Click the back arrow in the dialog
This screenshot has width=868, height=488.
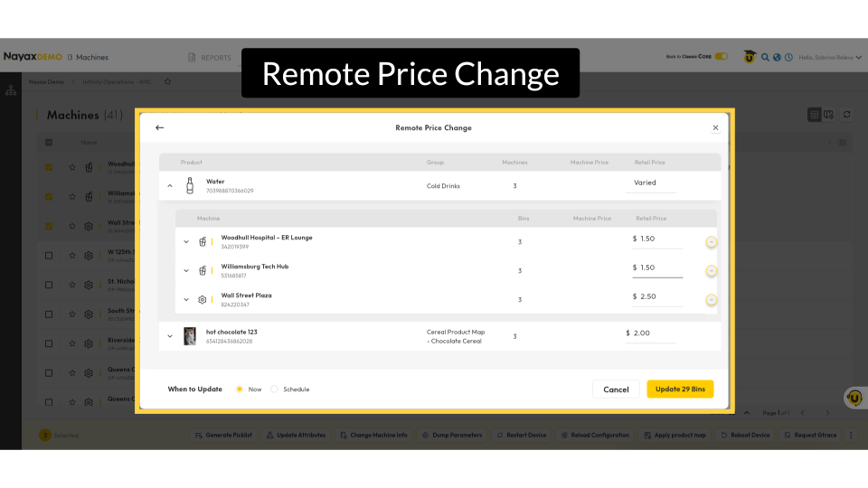160,127
